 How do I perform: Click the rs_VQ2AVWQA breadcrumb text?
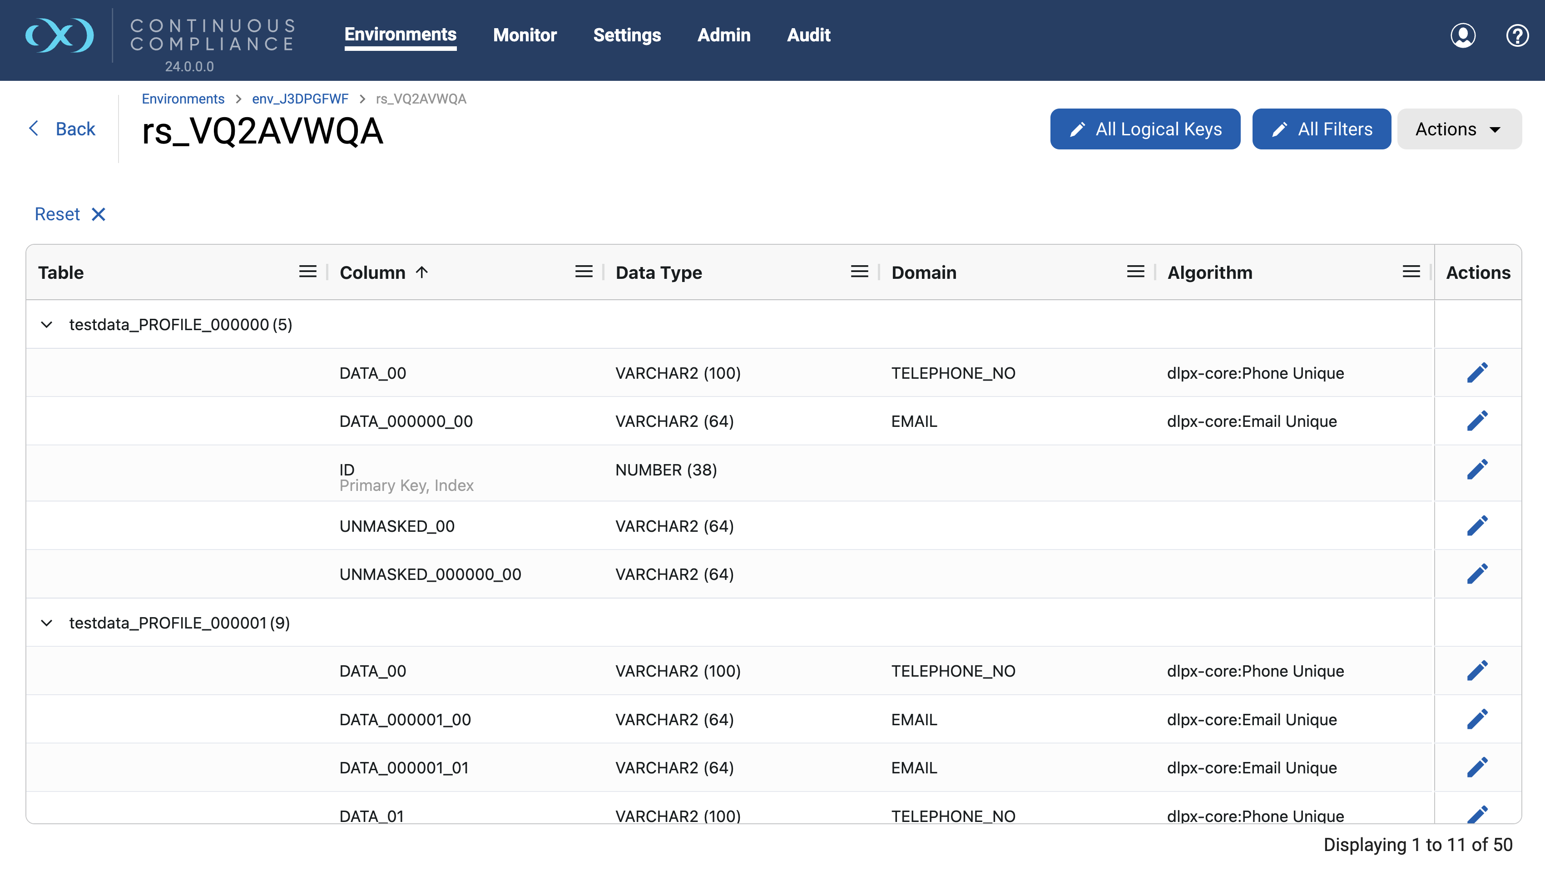pyautogui.click(x=421, y=99)
